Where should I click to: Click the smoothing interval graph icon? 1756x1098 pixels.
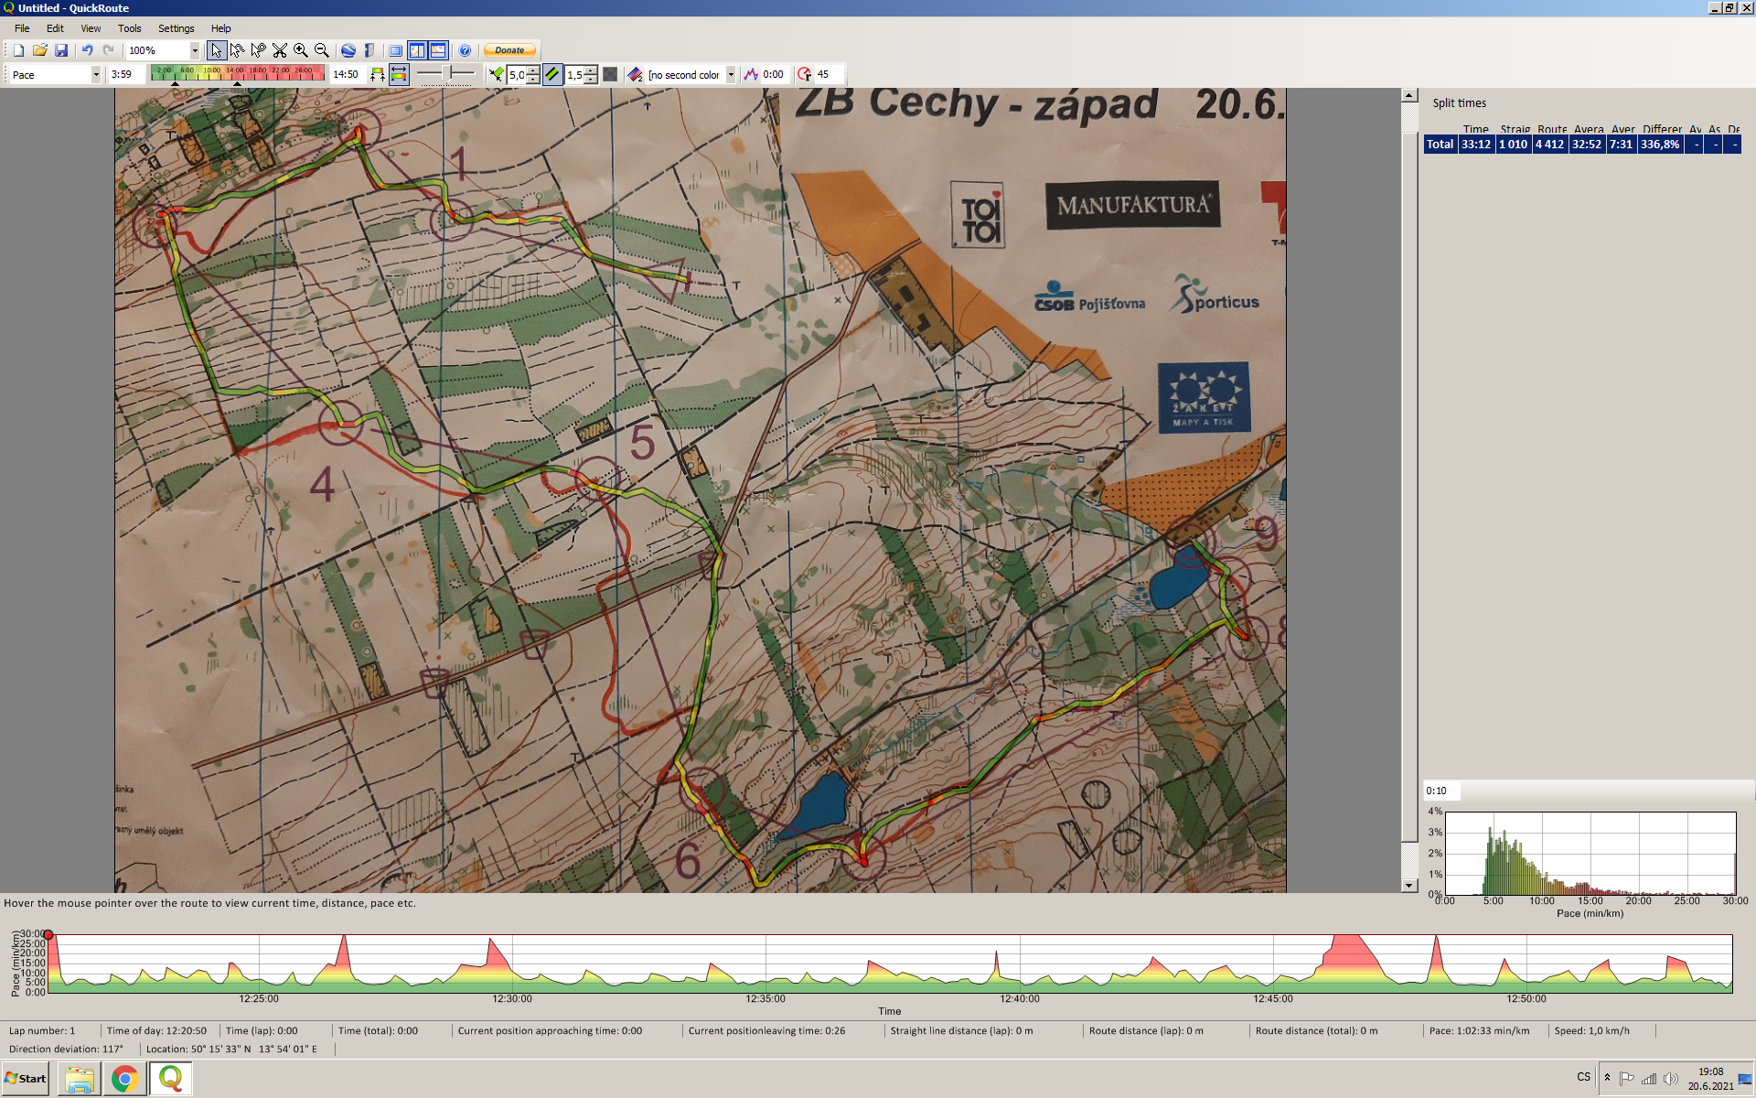(x=751, y=74)
